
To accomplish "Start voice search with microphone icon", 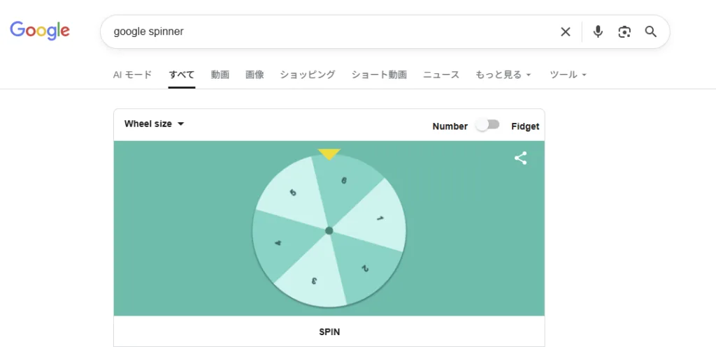I will pyautogui.click(x=598, y=31).
